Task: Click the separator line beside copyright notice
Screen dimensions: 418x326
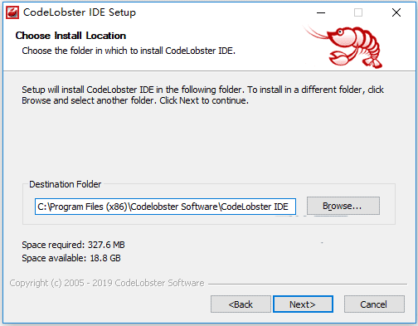Action: [x=308, y=284]
